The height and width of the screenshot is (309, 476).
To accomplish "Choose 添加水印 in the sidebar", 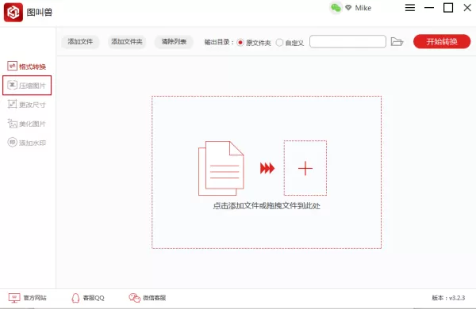I will [x=27, y=143].
